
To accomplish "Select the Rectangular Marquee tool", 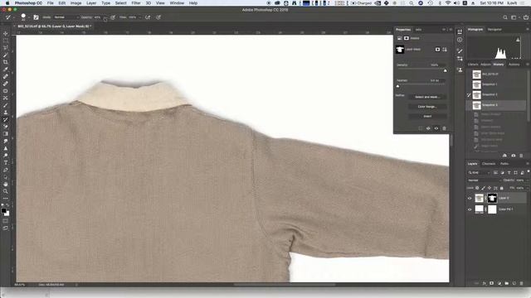I will click(6, 41).
